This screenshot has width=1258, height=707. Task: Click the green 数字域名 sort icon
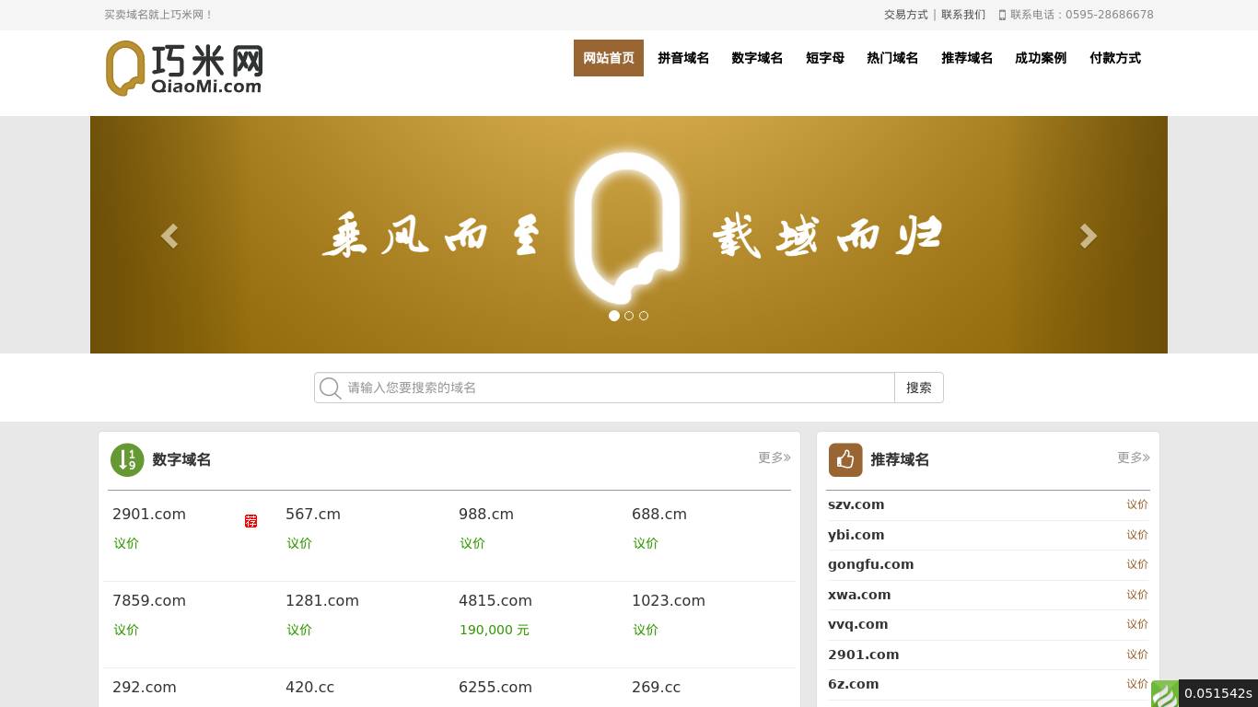point(127,460)
